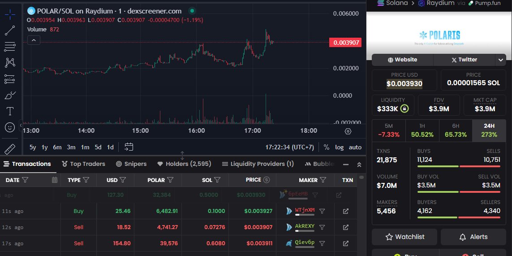This screenshot has height=256, width=512.
Task: Open the go-to-date calendar icon
Action: [129, 147]
